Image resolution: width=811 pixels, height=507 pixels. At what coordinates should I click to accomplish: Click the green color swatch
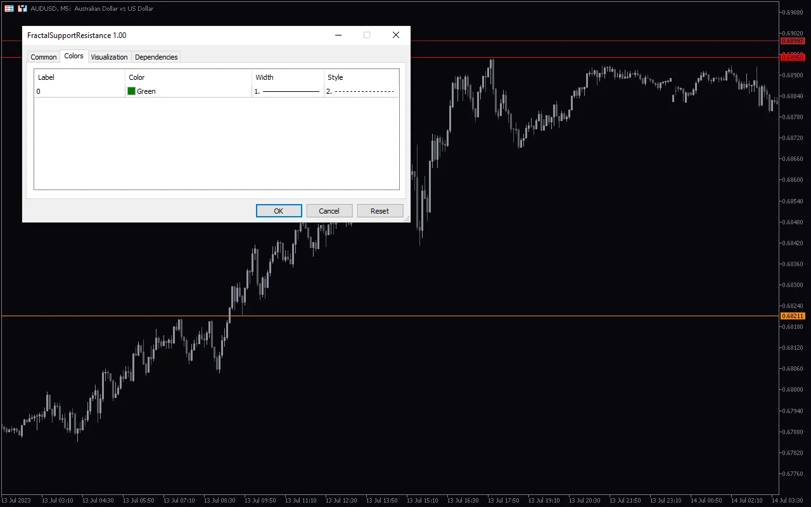point(131,91)
